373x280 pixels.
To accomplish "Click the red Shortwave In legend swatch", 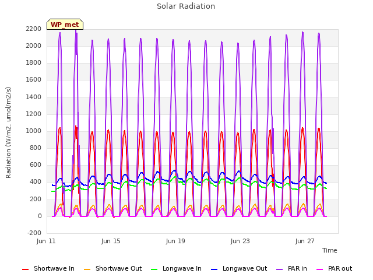I will point(25,269).
